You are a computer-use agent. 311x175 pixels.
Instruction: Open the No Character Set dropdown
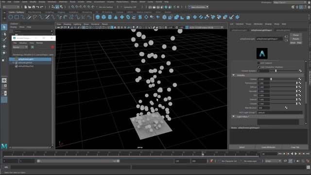(229, 161)
